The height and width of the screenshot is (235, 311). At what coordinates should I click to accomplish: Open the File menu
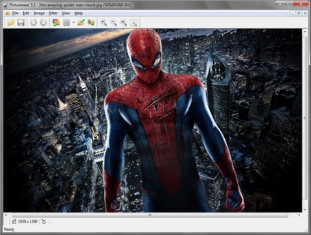pos(15,13)
